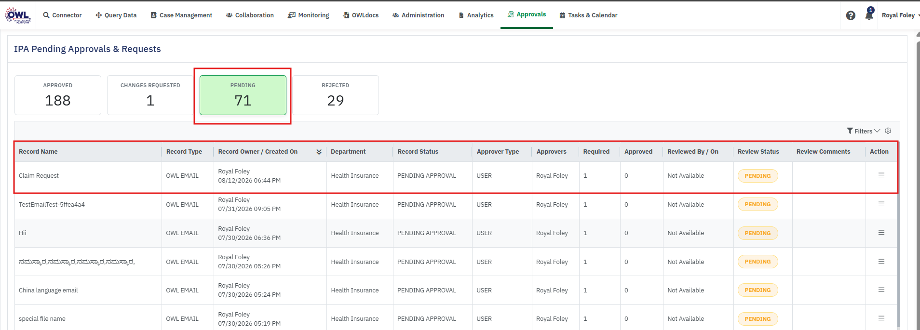Expand the Filters dropdown chevron
Image resolution: width=920 pixels, height=330 pixels.
877,131
